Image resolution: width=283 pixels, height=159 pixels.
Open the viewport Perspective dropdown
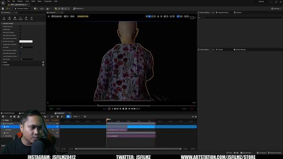tap(57, 16)
